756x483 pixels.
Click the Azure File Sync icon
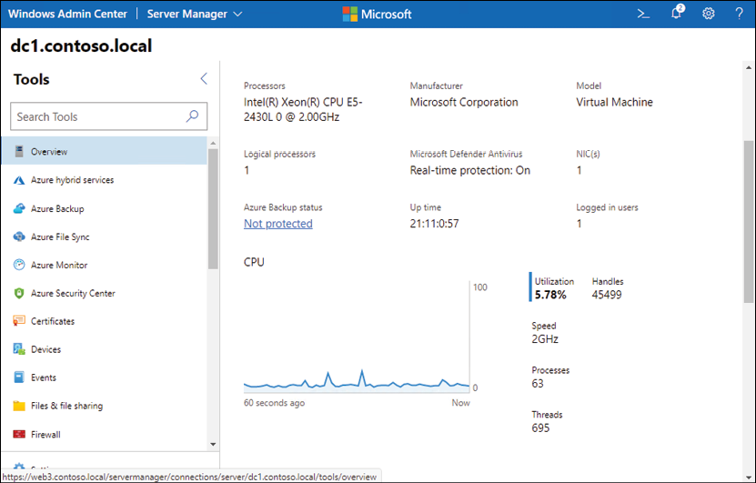pyautogui.click(x=19, y=236)
